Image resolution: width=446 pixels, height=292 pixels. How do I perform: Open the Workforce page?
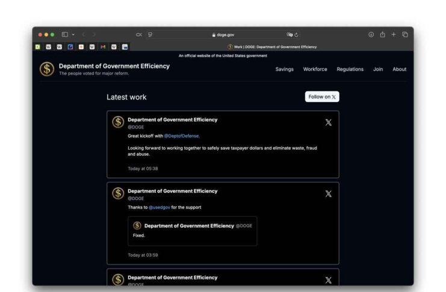pos(315,69)
